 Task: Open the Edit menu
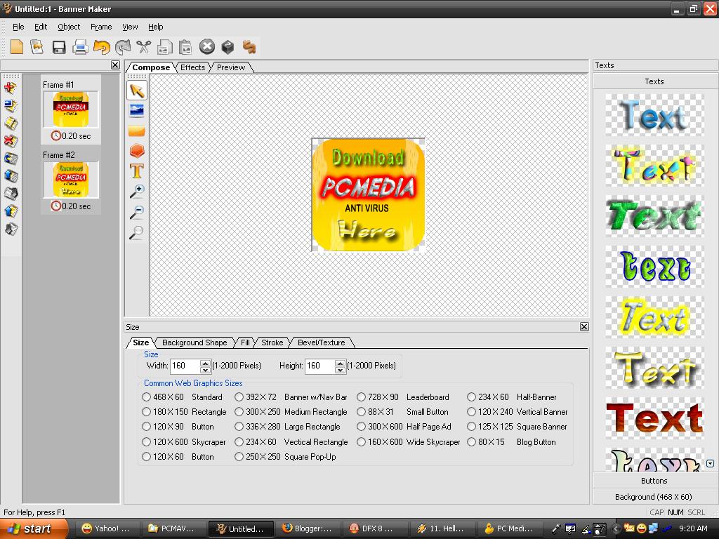pyautogui.click(x=41, y=27)
